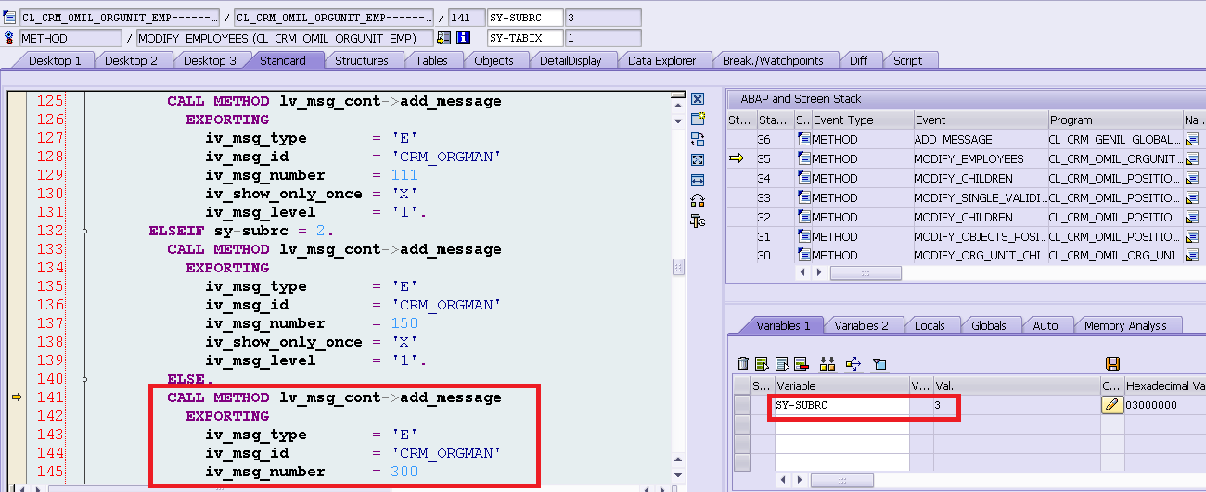Click the Replace Tool icon beside the editor

[698, 139]
